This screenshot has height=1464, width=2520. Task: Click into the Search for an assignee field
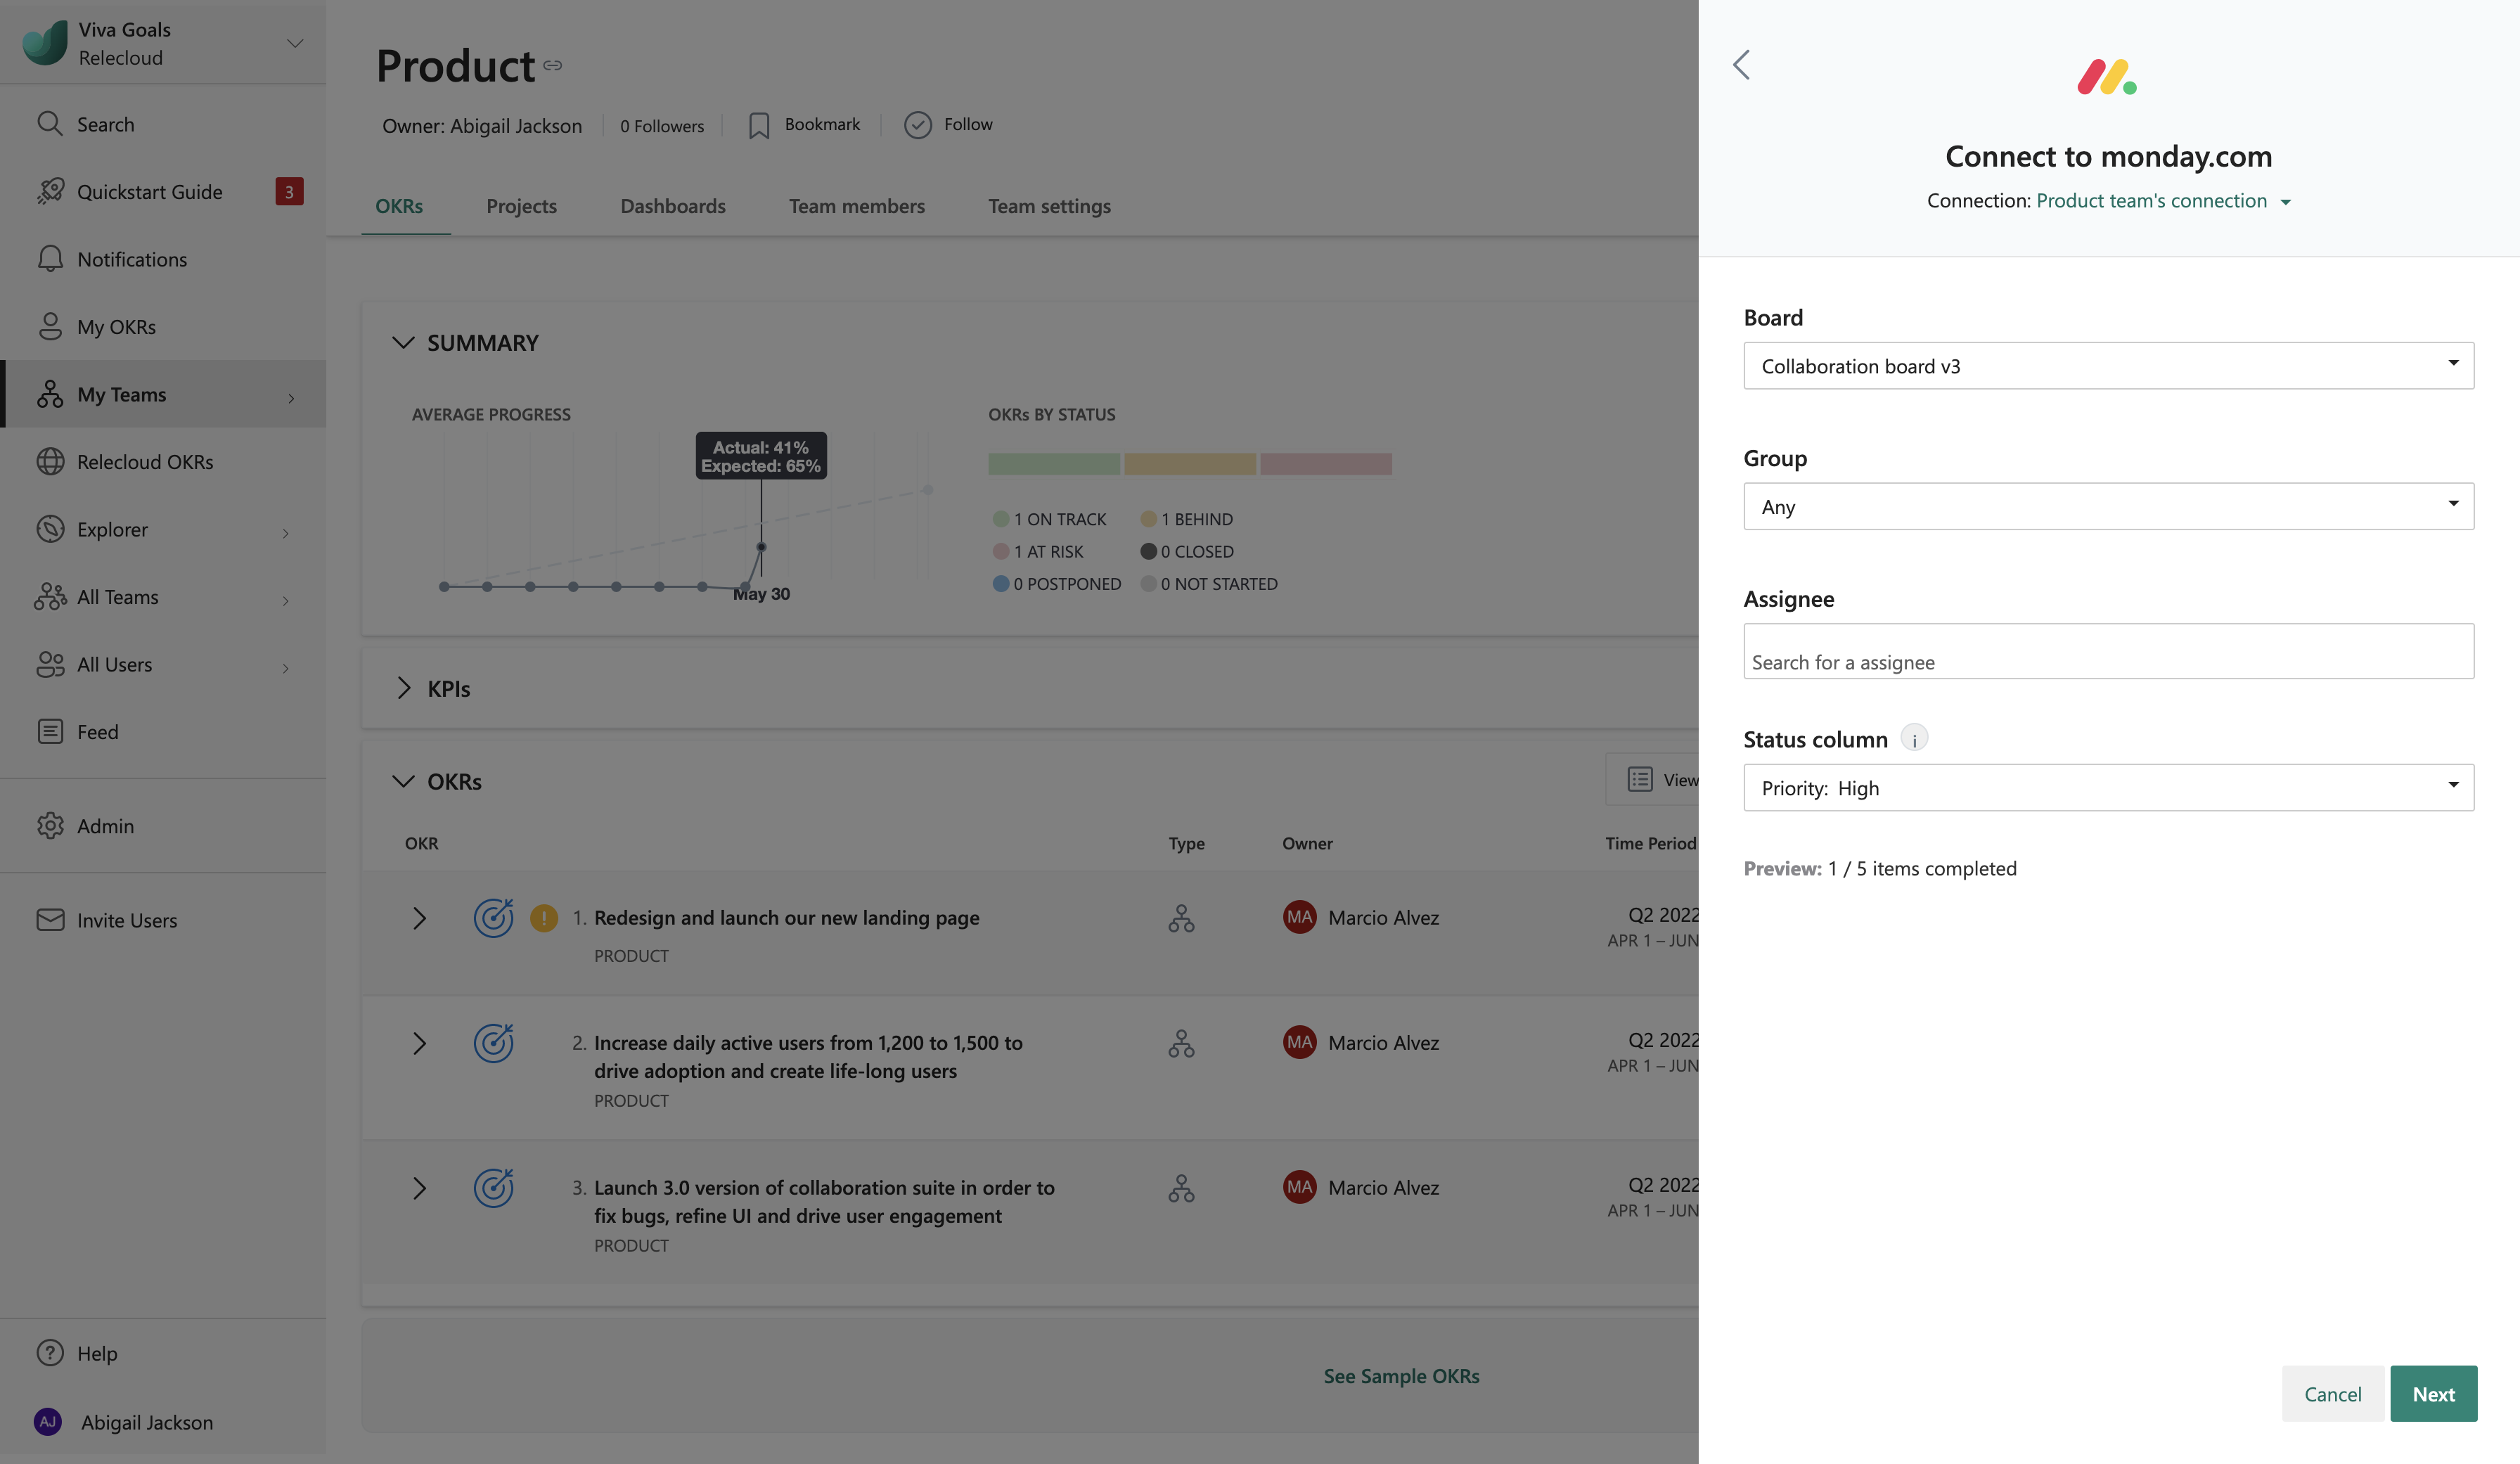click(2108, 652)
